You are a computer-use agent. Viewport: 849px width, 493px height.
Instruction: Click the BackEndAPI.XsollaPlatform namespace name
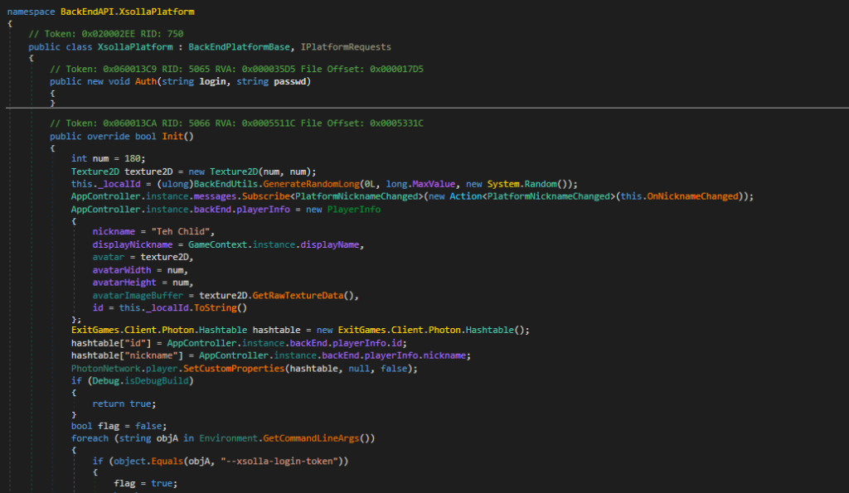[127, 12]
